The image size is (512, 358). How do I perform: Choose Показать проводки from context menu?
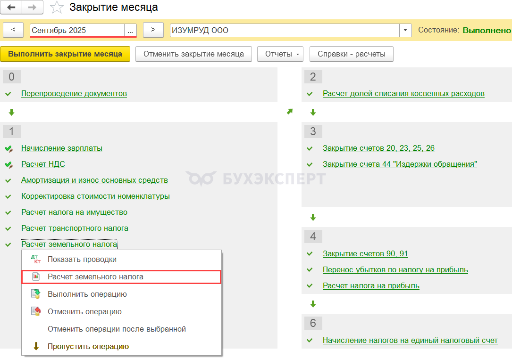(x=82, y=260)
